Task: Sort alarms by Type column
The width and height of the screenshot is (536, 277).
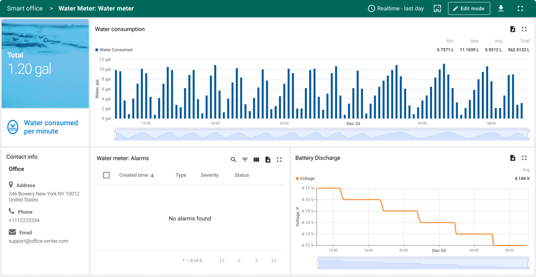Action: (x=181, y=175)
